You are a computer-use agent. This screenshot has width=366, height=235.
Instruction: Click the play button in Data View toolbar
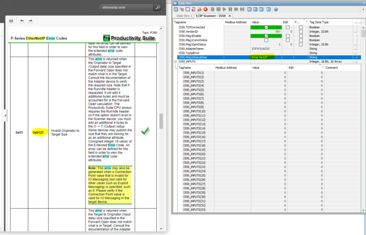224,9
